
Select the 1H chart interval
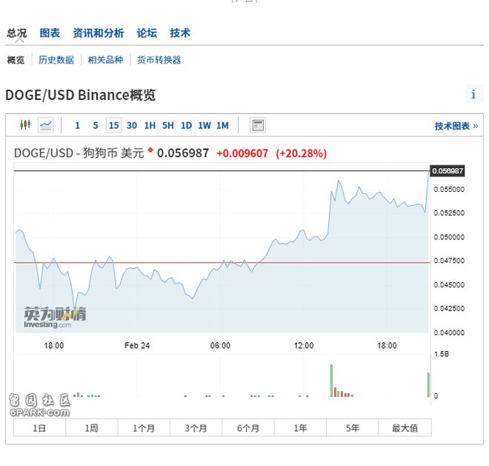point(150,125)
